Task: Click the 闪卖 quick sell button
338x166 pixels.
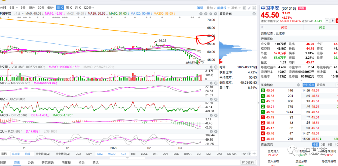Action: click(x=322, y=27)
